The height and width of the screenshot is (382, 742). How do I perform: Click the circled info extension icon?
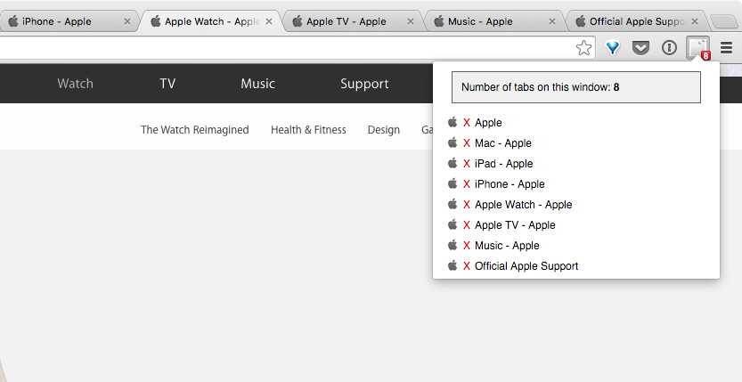(x=669, y=48)
